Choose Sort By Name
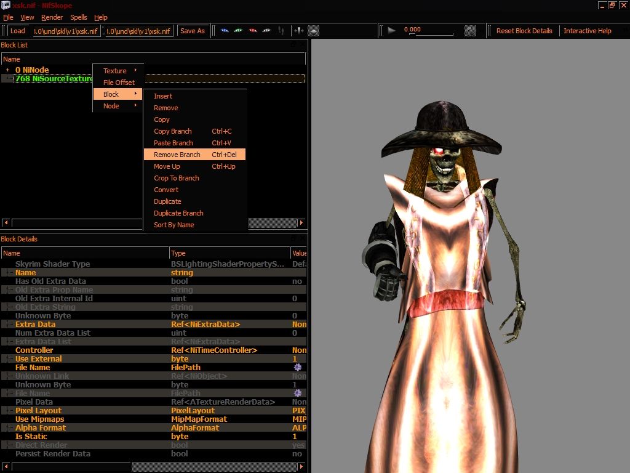Screen dimensions: 630x473 coord(195,225)
